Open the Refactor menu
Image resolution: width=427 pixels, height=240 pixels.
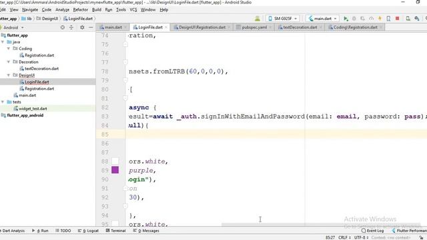[x=80, y=10]
